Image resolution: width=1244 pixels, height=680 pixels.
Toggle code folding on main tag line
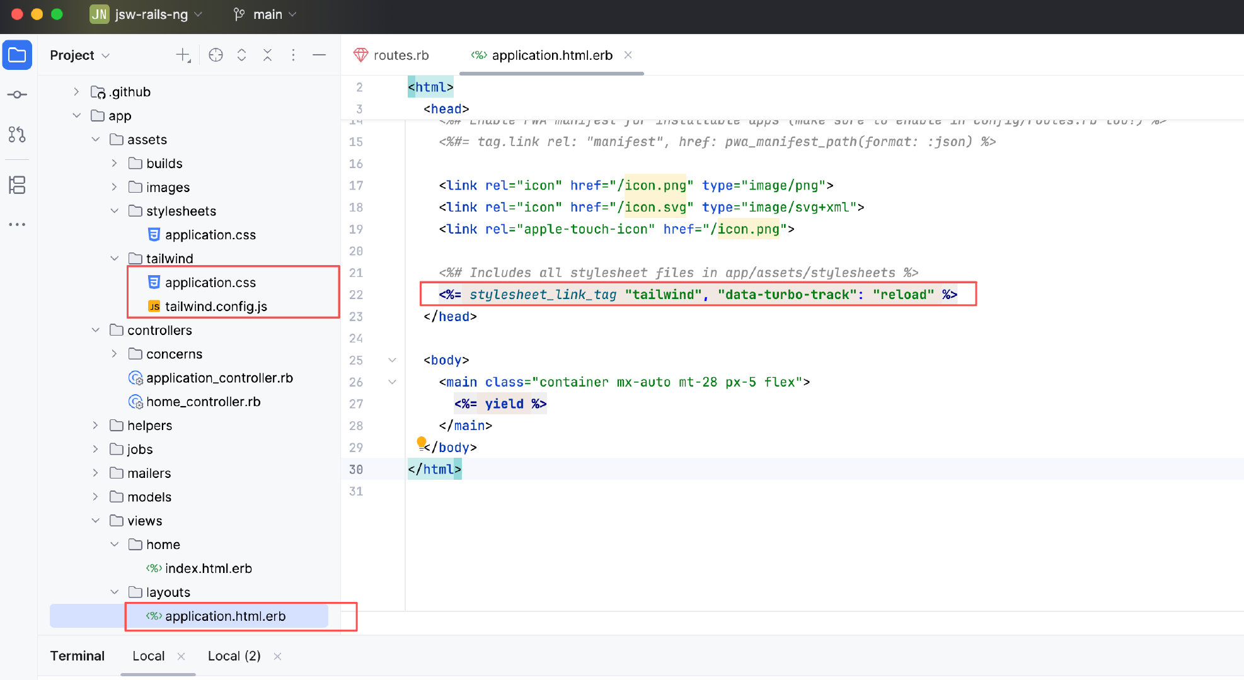(x=392, y=382)
